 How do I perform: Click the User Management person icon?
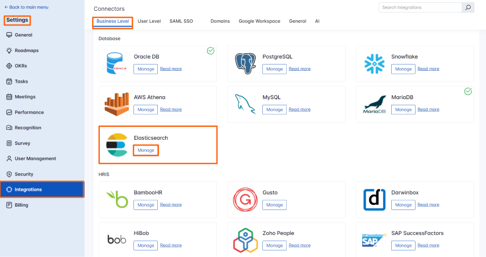click(x=9, y=159)
